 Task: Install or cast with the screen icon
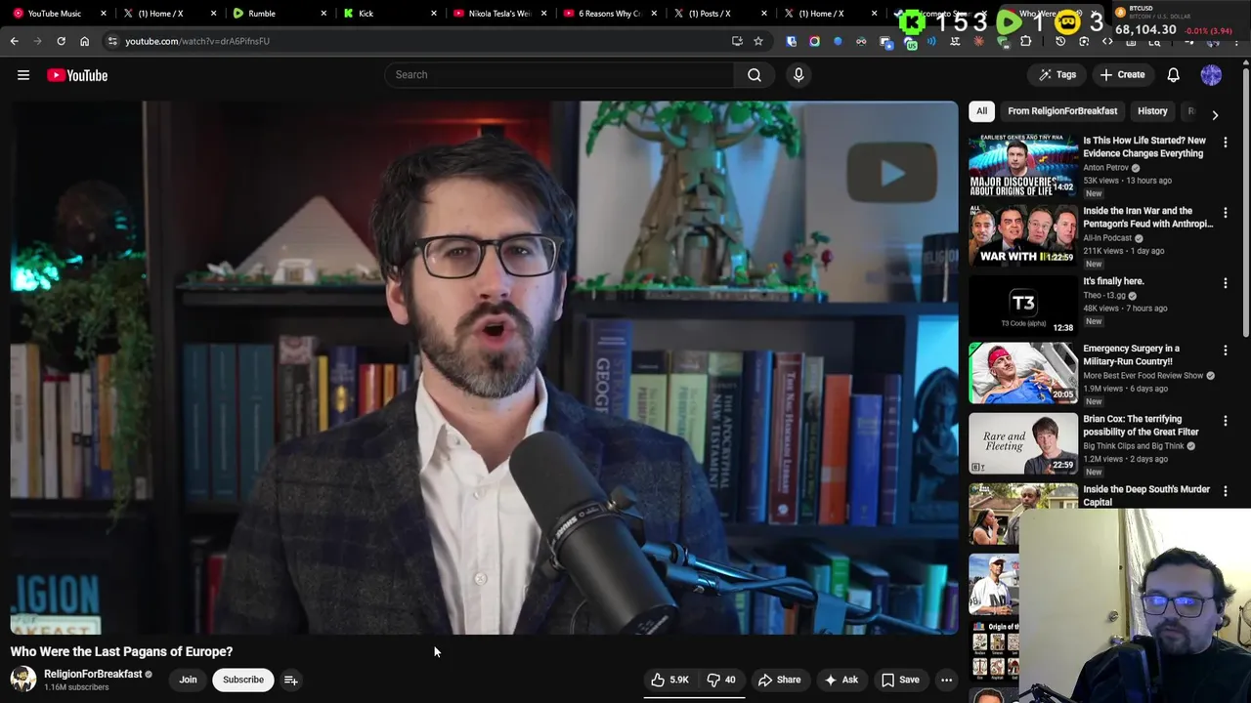tap(737, 41)
